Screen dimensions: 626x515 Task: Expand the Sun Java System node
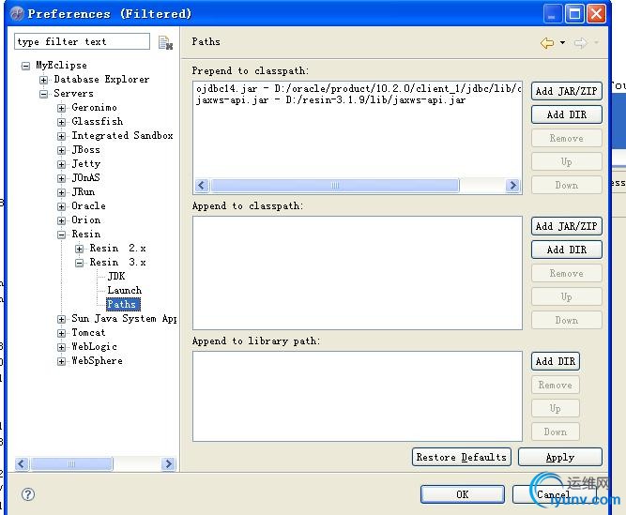coord(62,319)
